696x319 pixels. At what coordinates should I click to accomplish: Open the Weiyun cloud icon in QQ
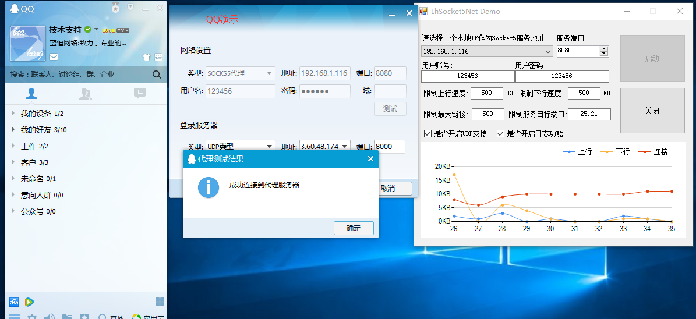(14, 302)
